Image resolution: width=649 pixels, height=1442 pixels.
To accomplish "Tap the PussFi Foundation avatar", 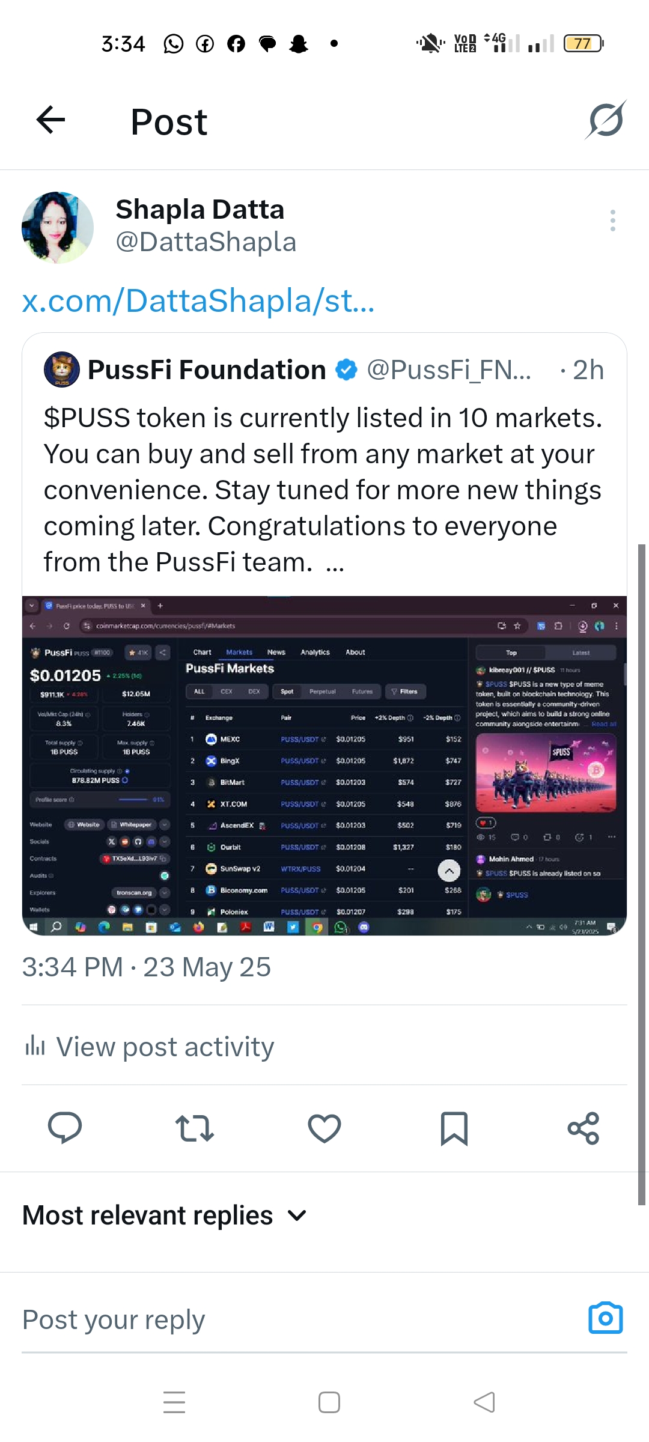I will coord(62,370).
